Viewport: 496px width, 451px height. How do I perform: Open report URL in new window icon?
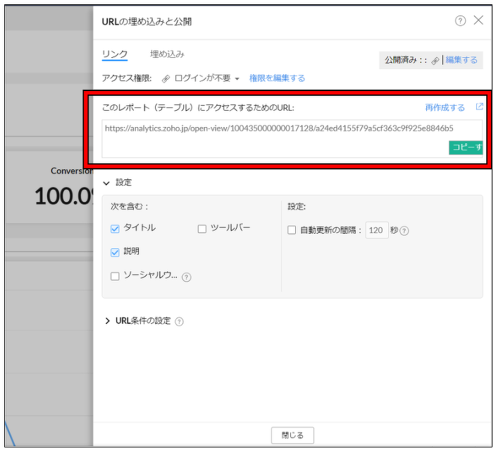[480, 107]
